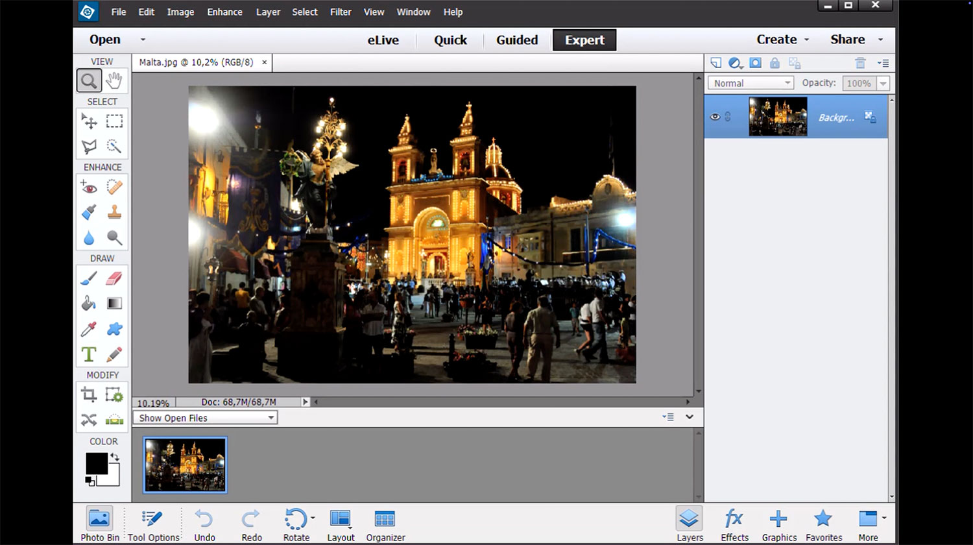Screen dimensions: 973x545
Task: Select the Rectangular Marquee tool
Action: click(x=114, y=121)
